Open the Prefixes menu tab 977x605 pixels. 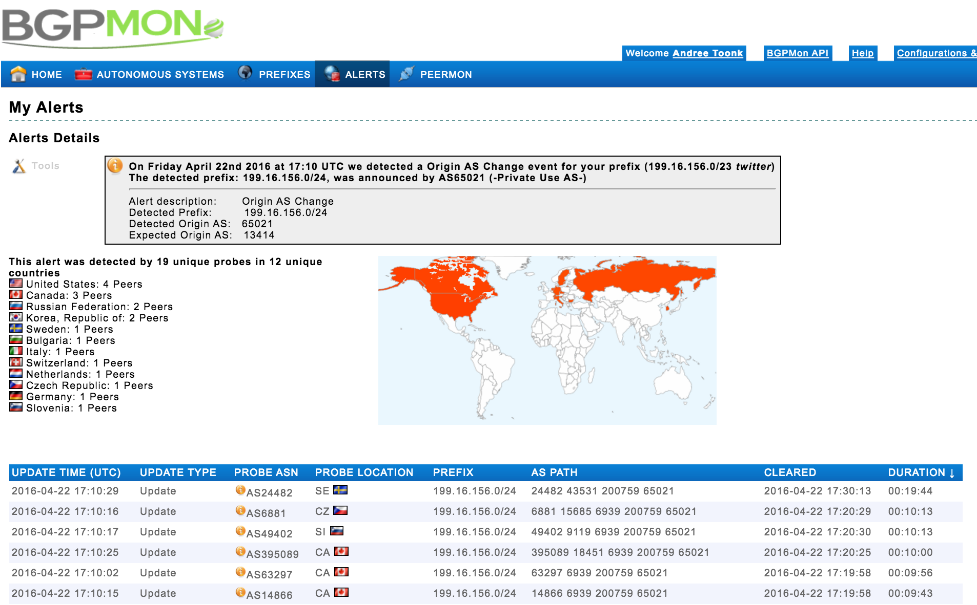point(284,75)
